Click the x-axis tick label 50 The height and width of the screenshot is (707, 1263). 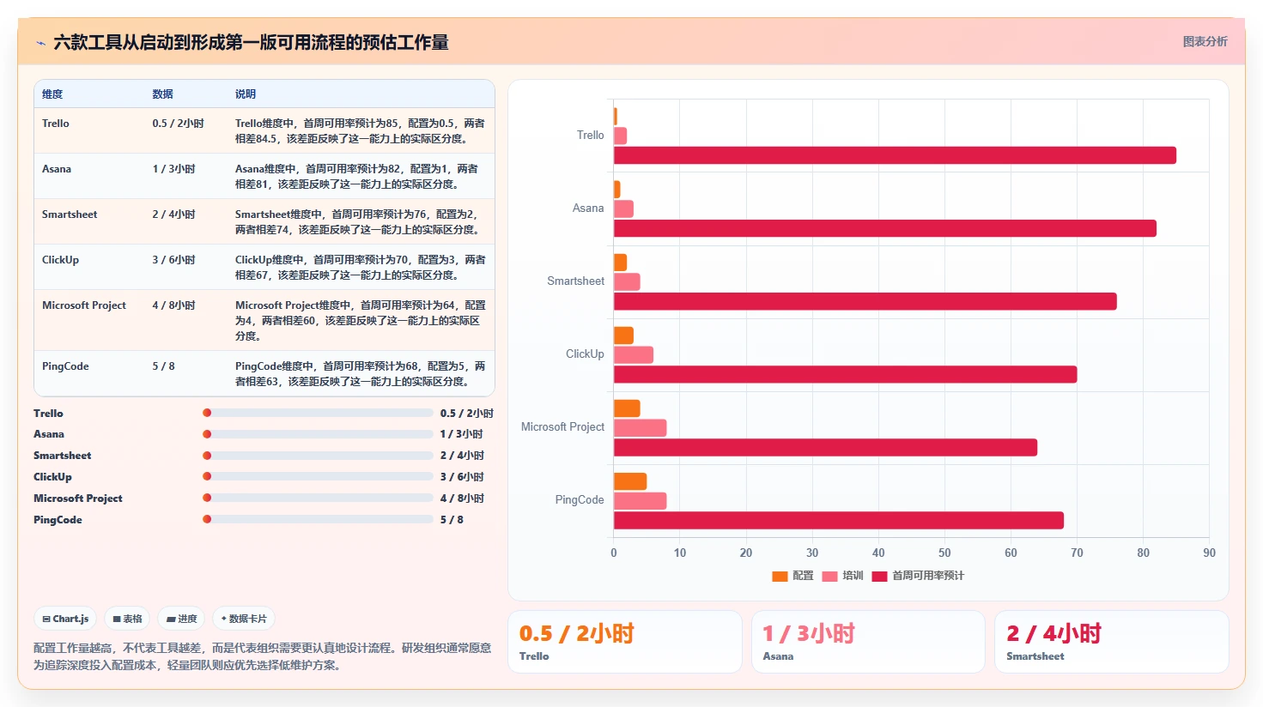944,553
